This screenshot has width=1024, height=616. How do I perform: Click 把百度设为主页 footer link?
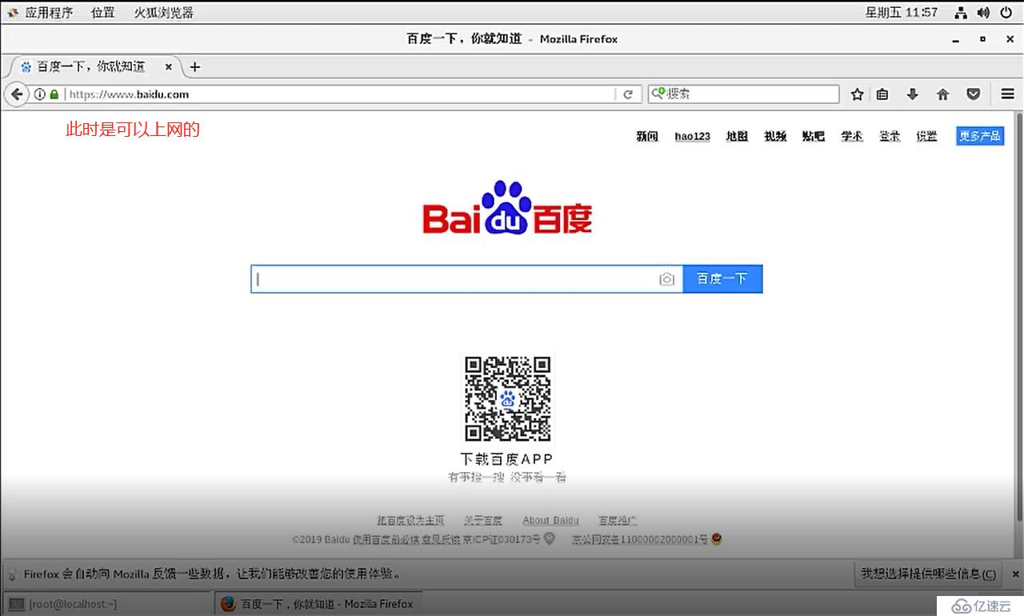tap(410, 520)
